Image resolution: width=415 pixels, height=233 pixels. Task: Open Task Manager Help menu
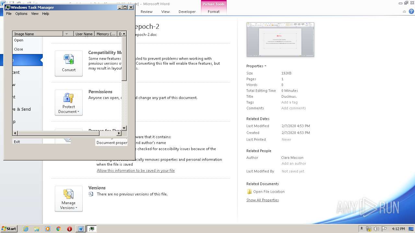pos(46,14)
